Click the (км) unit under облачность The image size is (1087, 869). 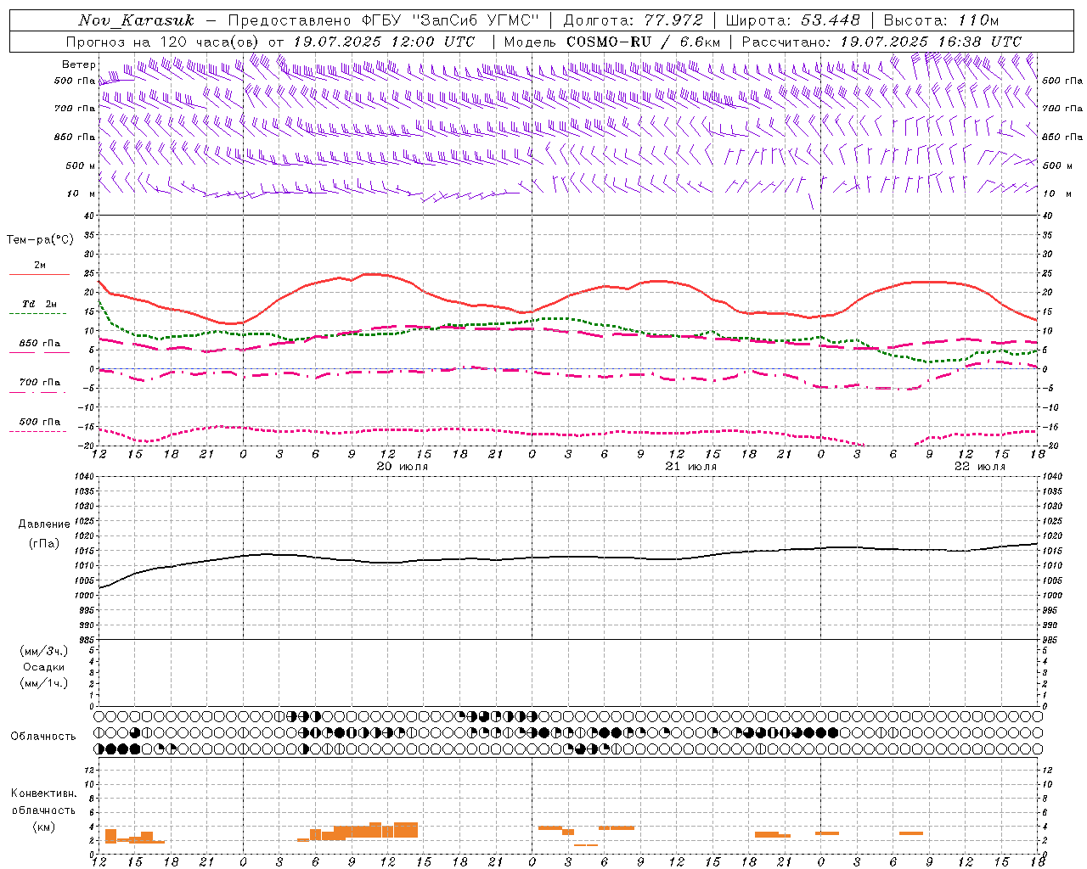click(x=43, y=827)
